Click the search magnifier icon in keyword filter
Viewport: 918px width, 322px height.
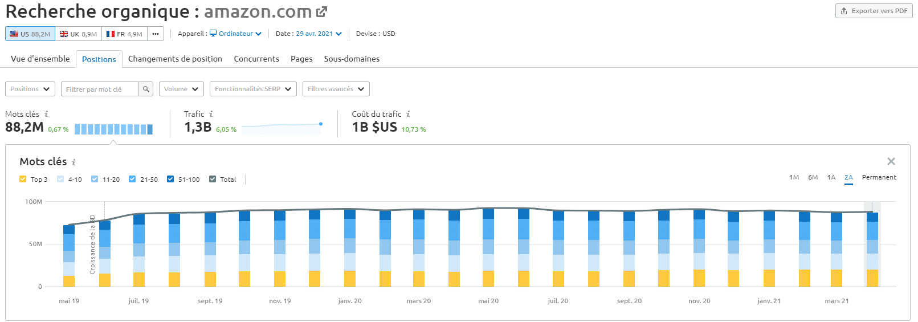(146, 89)
